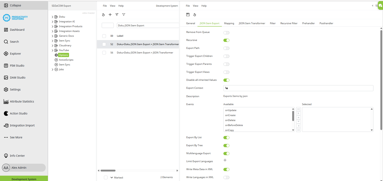The width and height of the screenshot is (383, 181).
Task: Enable the Export Path switch
Action: tap(226, 48)
